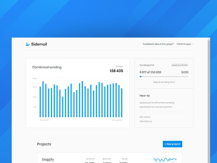Open Quickstart to API email sending

coord(157,103)
